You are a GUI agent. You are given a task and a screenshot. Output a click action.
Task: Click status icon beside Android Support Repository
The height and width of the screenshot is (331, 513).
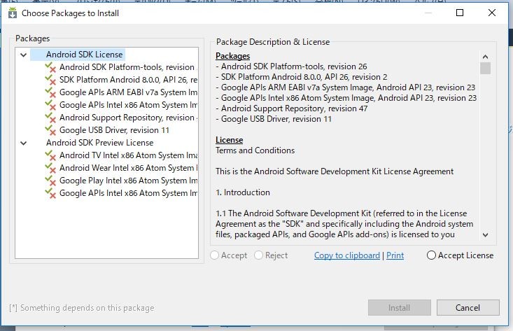50,118
